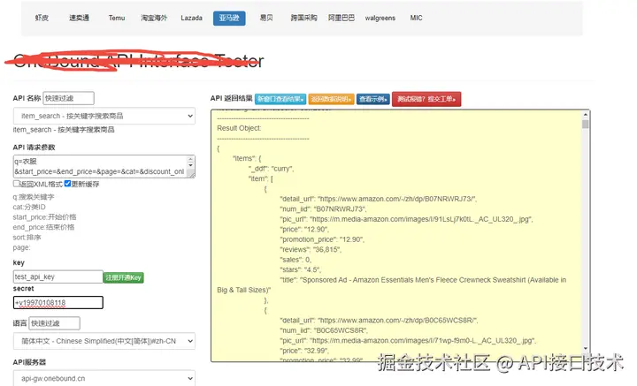This screenshot has height=386, width=637.
Task: Click the API 请求参数 heading
Action: [34, 148]
